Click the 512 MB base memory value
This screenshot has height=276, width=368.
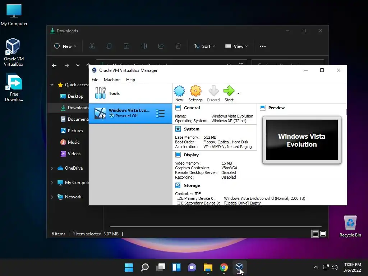(210, 137)
